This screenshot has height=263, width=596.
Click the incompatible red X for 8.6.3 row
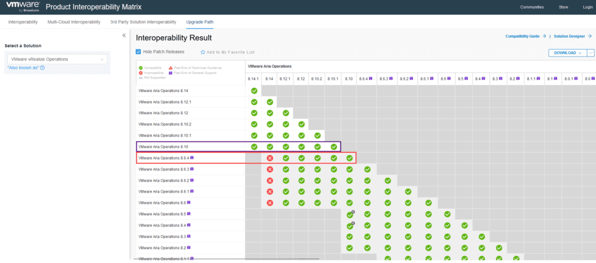[x=270, y=169]
